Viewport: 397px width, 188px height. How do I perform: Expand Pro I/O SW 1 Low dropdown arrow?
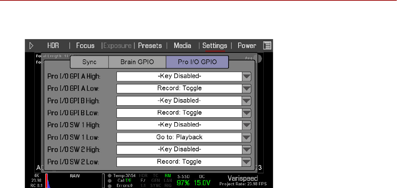(x=246, y=138)
